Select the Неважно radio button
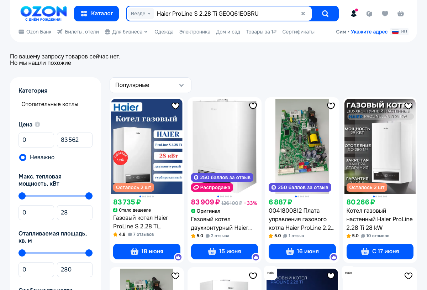This screenshot has height=290, width=427. pyautogui.click(x=23, y=157)
